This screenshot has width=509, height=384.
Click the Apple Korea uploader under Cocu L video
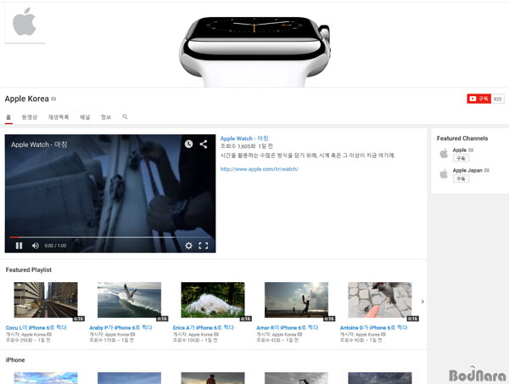pos(33,334)
